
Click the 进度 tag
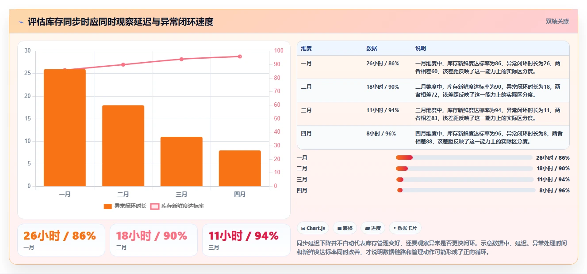(x=373, y=228)
